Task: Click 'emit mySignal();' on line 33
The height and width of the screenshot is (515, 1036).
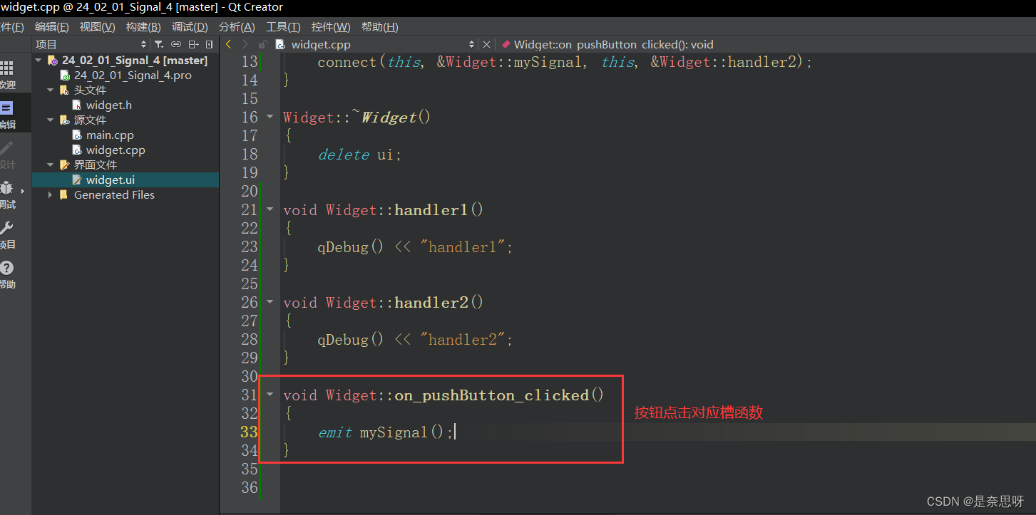Action: coord(386,432)
